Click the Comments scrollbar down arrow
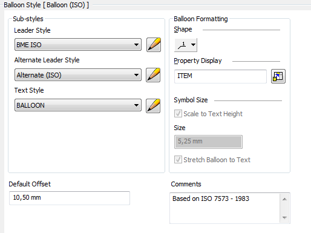Image resolution: width=311 pixels, height=233 pixels. (x=284, y=217)
